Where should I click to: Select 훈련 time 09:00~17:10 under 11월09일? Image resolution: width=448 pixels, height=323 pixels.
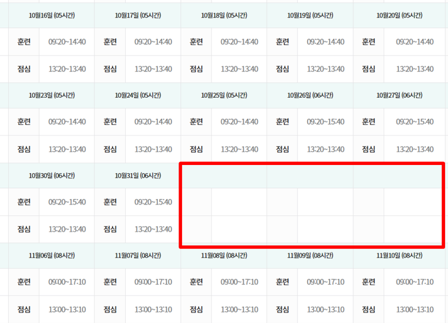pyautogui.click(x=326, y=282)
